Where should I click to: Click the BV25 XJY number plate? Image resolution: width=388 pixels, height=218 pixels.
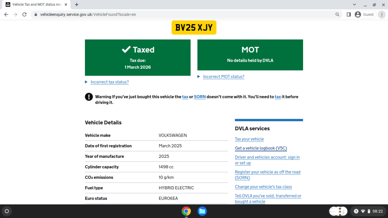[194, 28]
